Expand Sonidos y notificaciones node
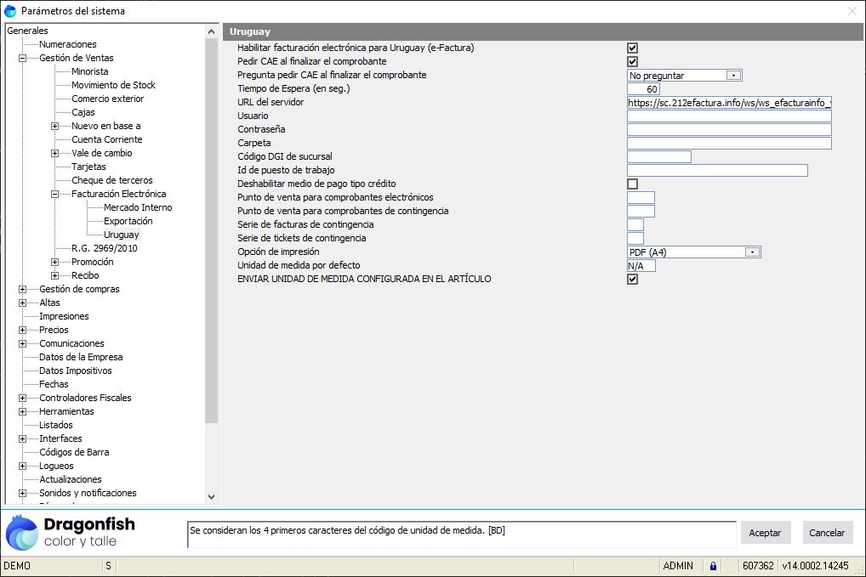The width and height of the screenshot is (866, 577). [23, 493]
